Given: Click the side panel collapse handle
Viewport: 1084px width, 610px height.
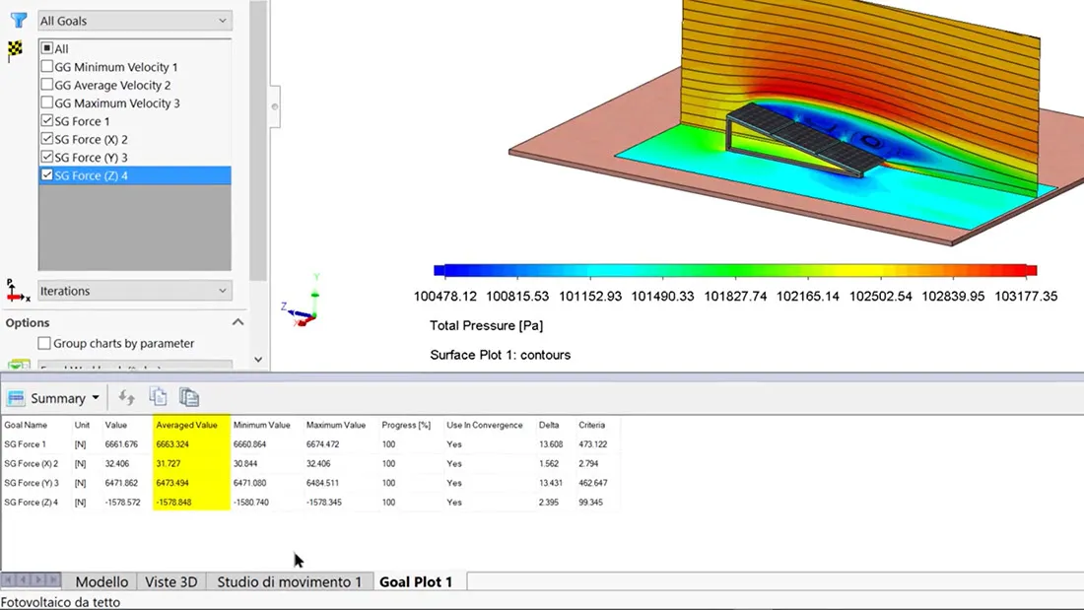Looking at the screenshot, I should click(x=275, y=106).
